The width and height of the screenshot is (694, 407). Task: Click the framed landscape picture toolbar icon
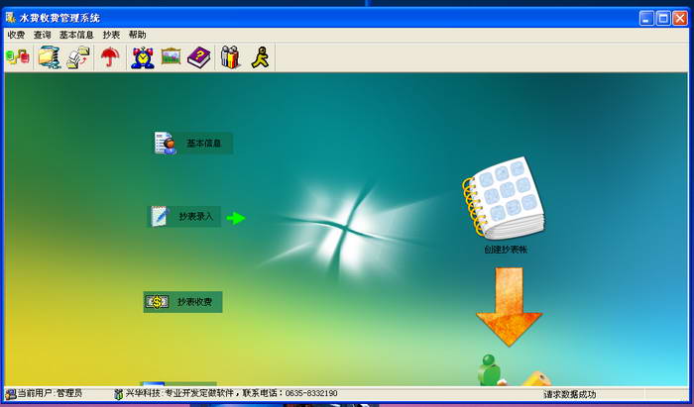(x=171, y=56)
